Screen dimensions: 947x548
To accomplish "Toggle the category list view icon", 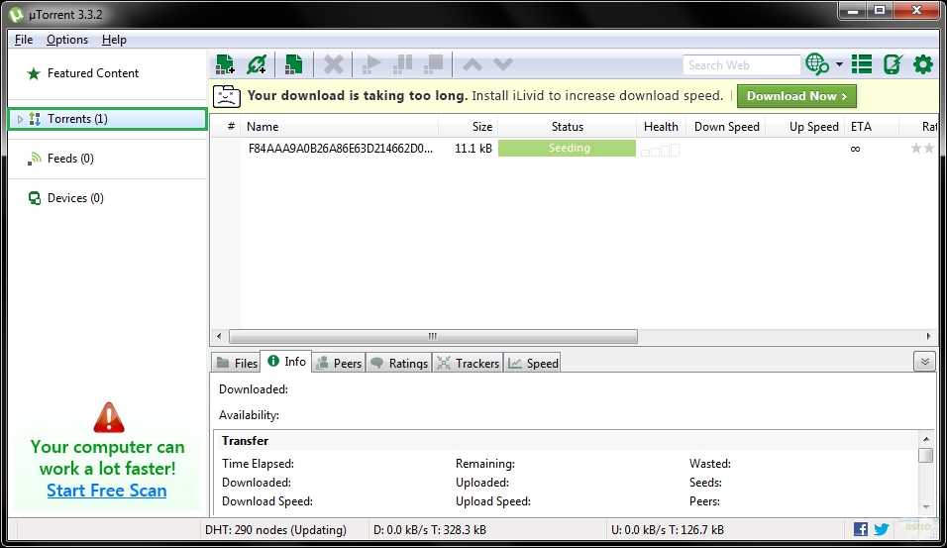I will point(862,64).
